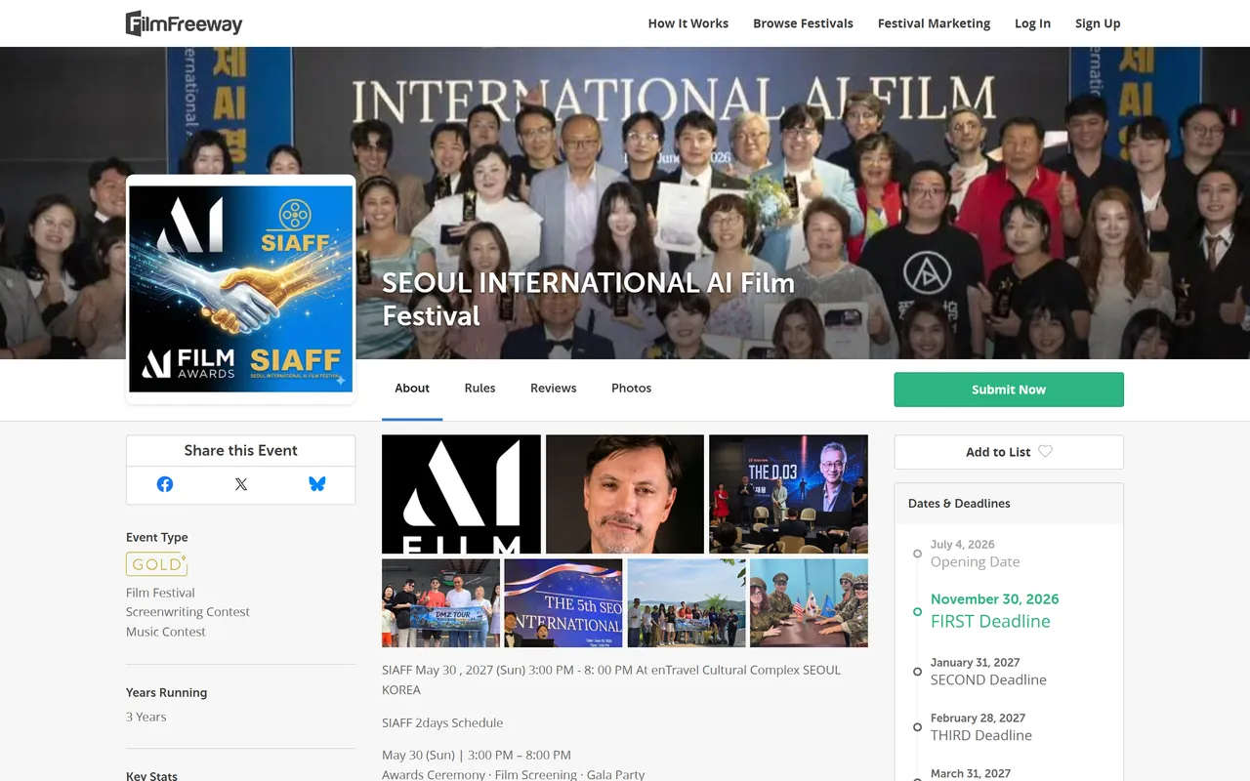Open the outdoor hillside group photo

tap(687, 602)
